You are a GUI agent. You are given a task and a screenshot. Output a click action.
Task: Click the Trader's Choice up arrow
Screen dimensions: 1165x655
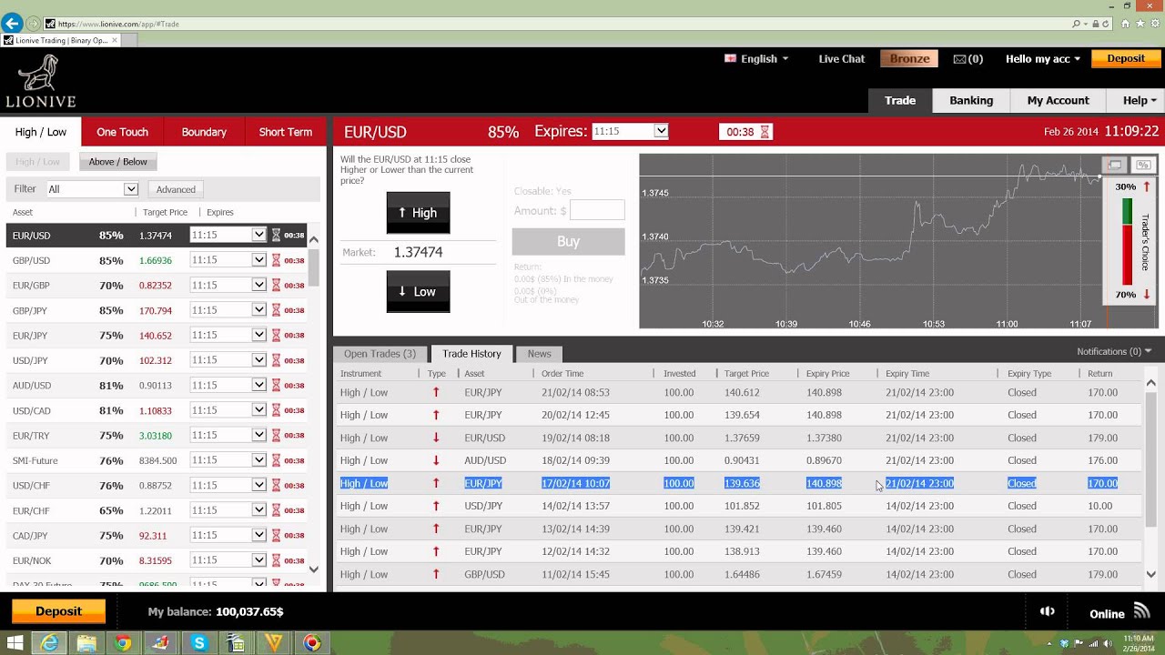pos(1147,186)
